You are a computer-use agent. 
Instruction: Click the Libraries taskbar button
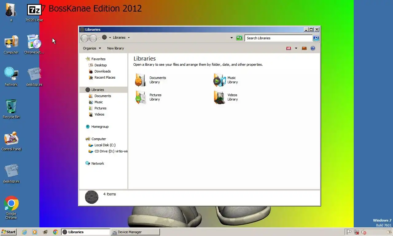pos(86,232)
